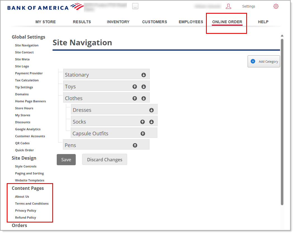The height and width of the screenshot is (234, 294).
Task: Open the user profile icon
Action: tap(228, 6)
